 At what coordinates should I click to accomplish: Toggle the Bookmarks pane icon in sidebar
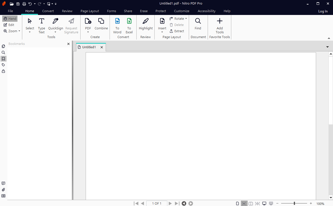[x=3, y=59]
